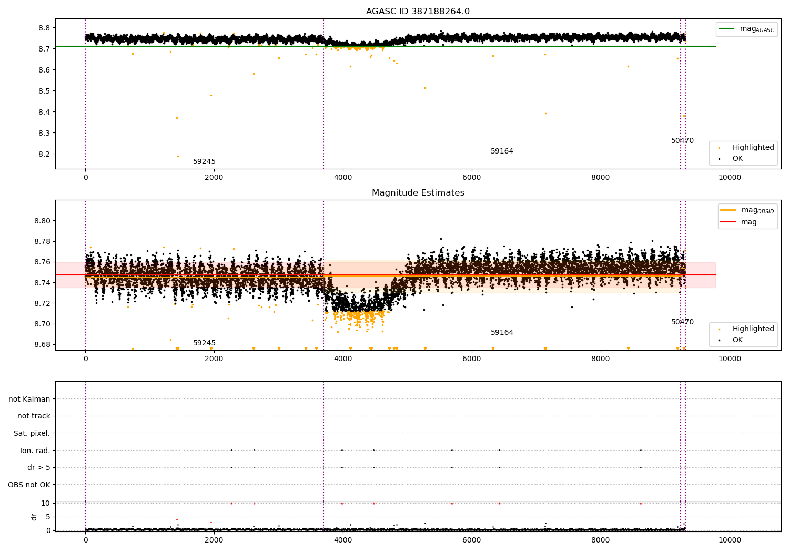Viewport: 789px width, 552px height.
Task: Click y-axis tick 8.76 on Magnitude Estimates plot
Action: (42, 262)
